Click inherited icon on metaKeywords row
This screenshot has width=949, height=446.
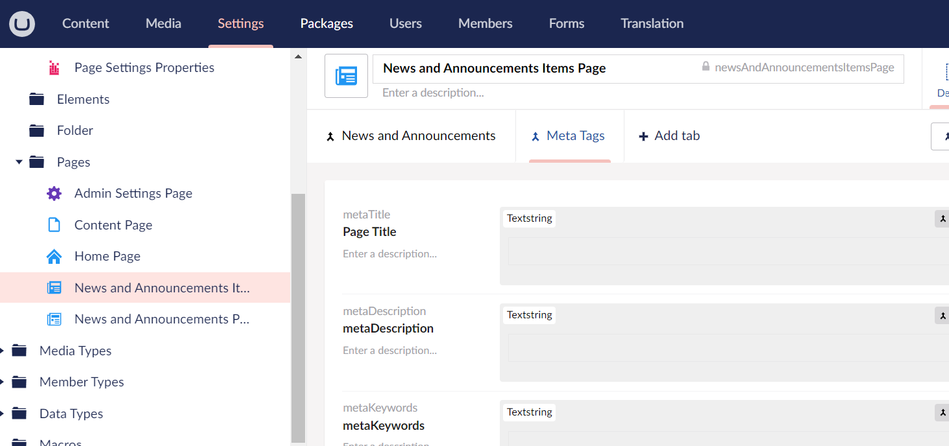pyautogui.click(x=942, y=412)
